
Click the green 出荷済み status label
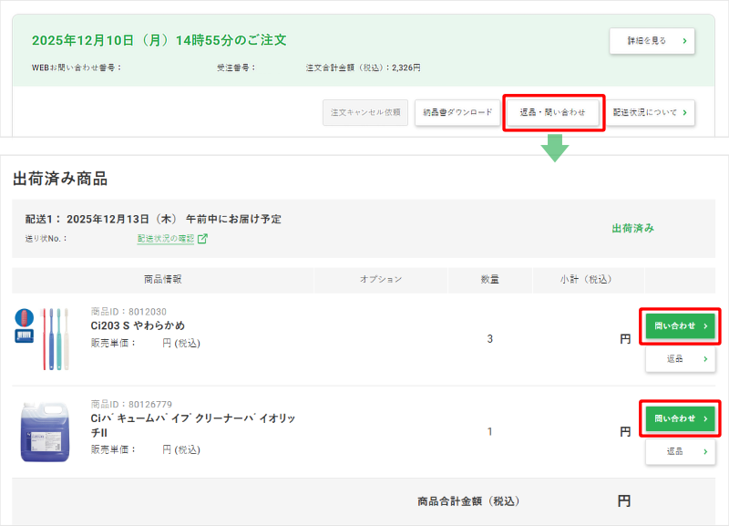pyautogui.click(x=632, y=228)
